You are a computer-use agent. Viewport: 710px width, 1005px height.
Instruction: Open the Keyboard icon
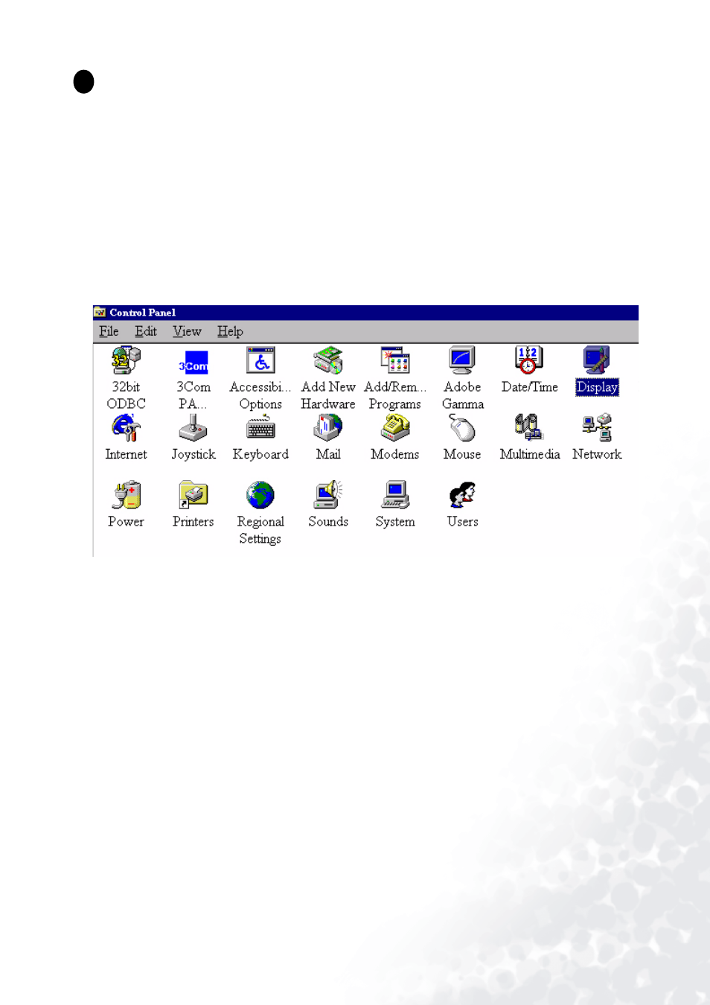[x=260, y=428]
